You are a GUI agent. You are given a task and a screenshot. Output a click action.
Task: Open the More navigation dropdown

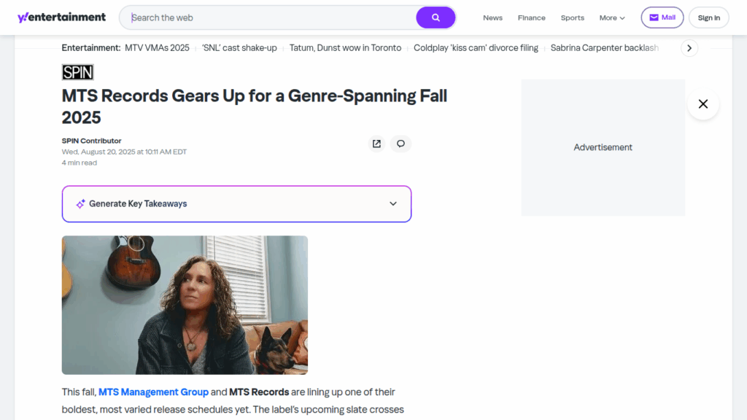(x=612, y=18)
